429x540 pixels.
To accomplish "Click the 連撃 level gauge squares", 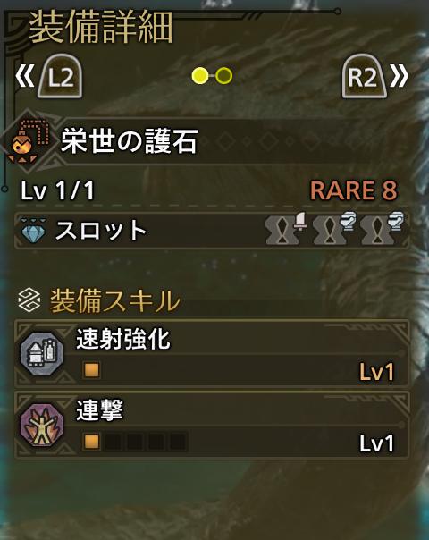I will tap(135, 441).
